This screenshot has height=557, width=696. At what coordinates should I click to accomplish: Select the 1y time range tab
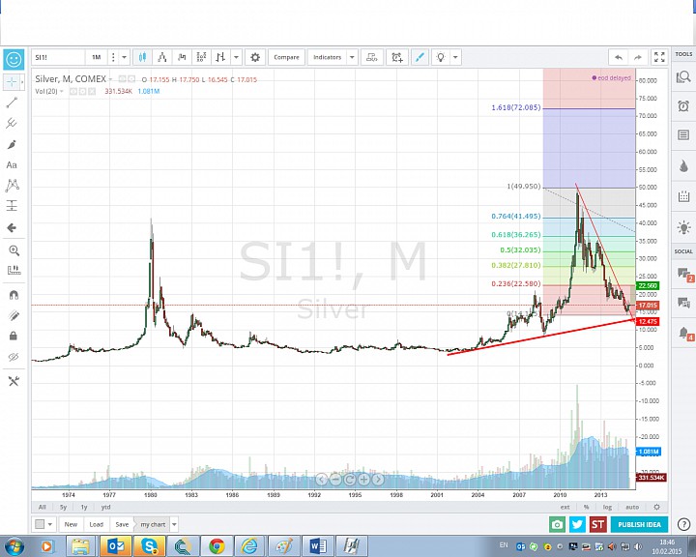(x=84, y=507)
